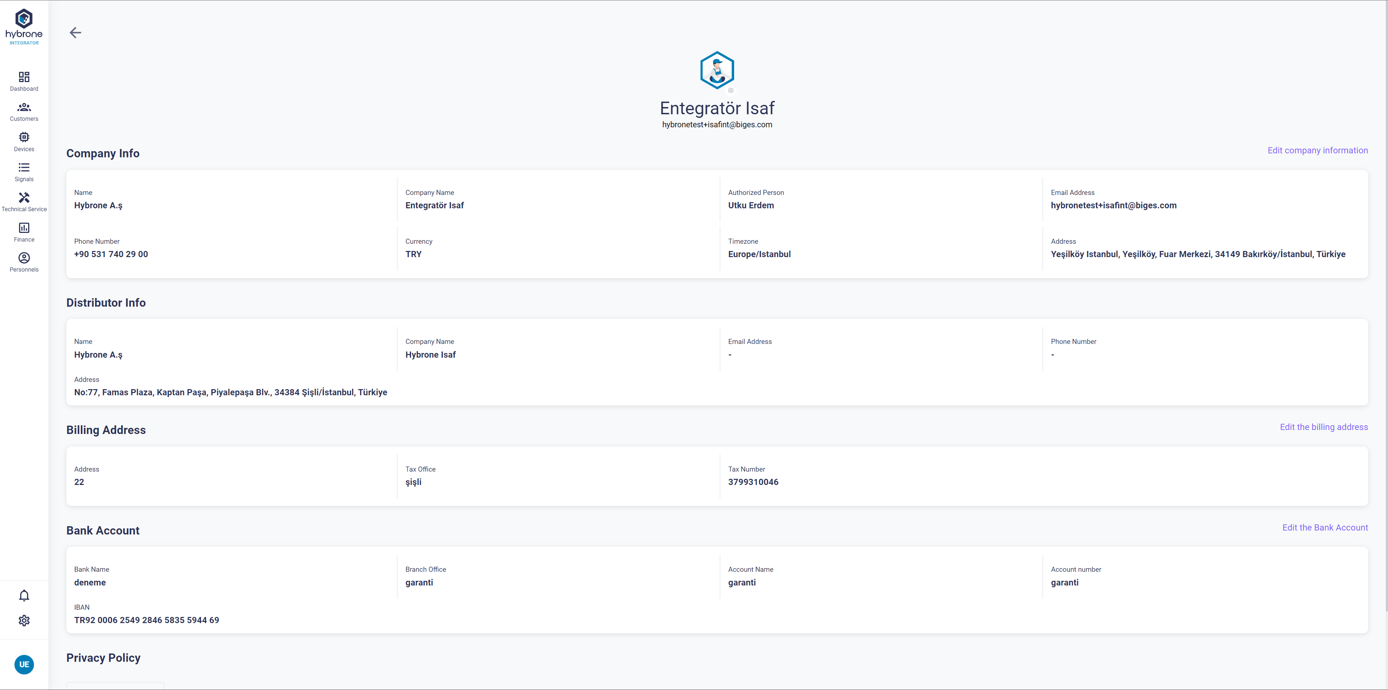Open Technical Service tools icon
This screenshot has width=1388, height=690.
pos(24,198)
